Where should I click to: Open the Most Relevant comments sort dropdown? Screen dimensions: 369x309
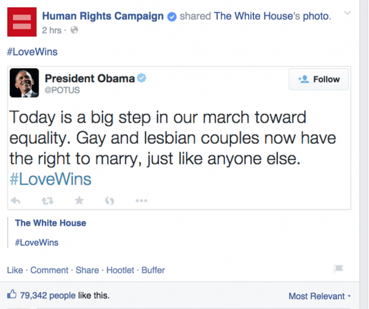coord(320,296)
